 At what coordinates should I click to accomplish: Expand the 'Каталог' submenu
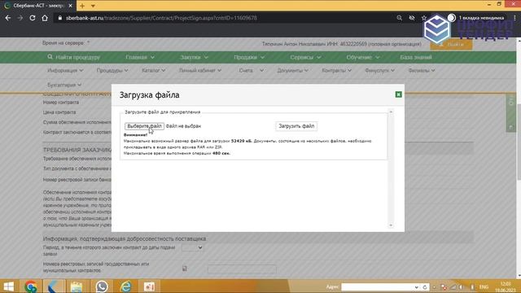[153, 71]
